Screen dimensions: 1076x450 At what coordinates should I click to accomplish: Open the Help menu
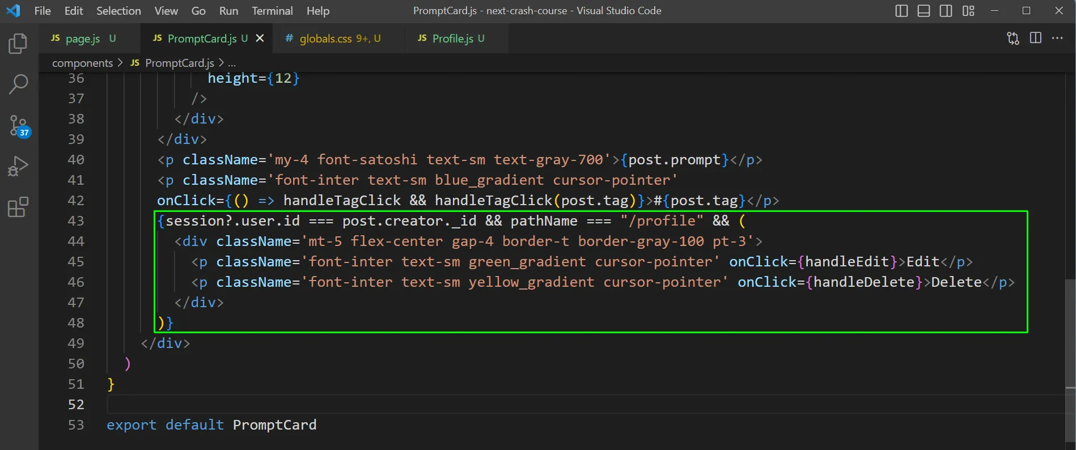(x=318, y=11)
